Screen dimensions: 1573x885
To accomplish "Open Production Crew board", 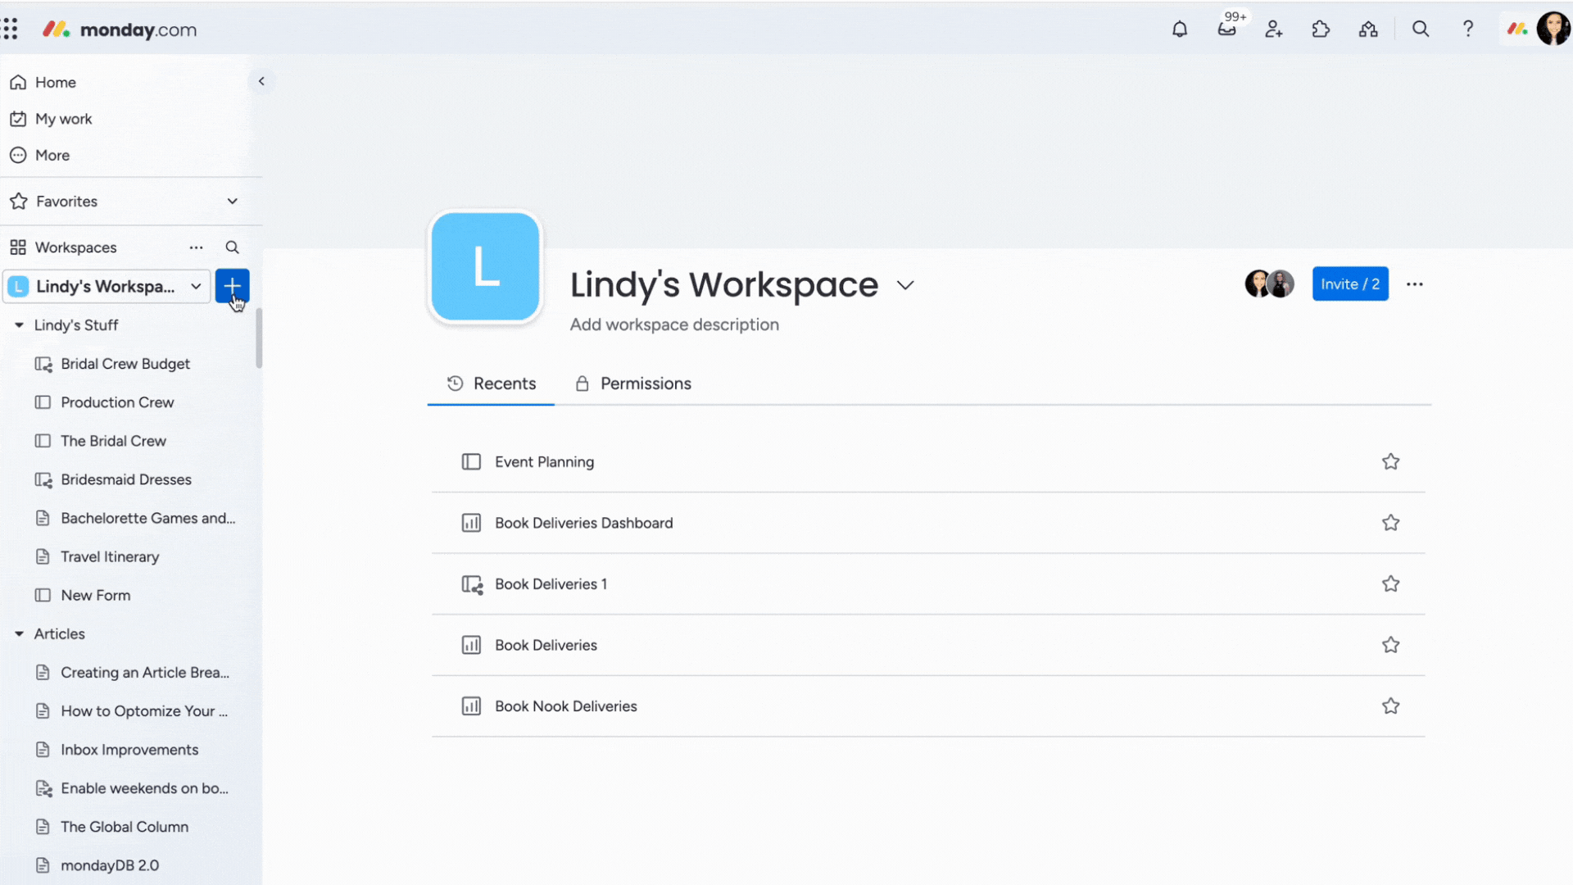I will click(x=117, y=402).
